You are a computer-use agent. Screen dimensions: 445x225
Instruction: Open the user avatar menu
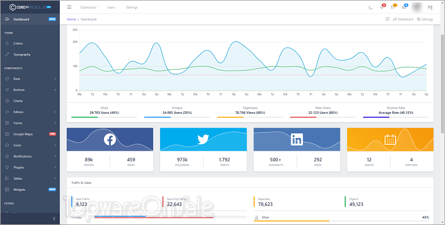coord(417,8)
